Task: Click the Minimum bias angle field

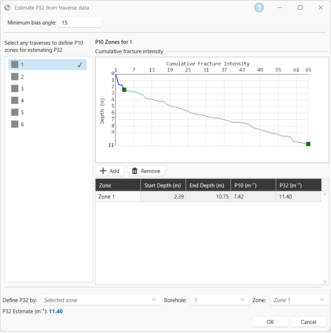Action: [80, 22]
